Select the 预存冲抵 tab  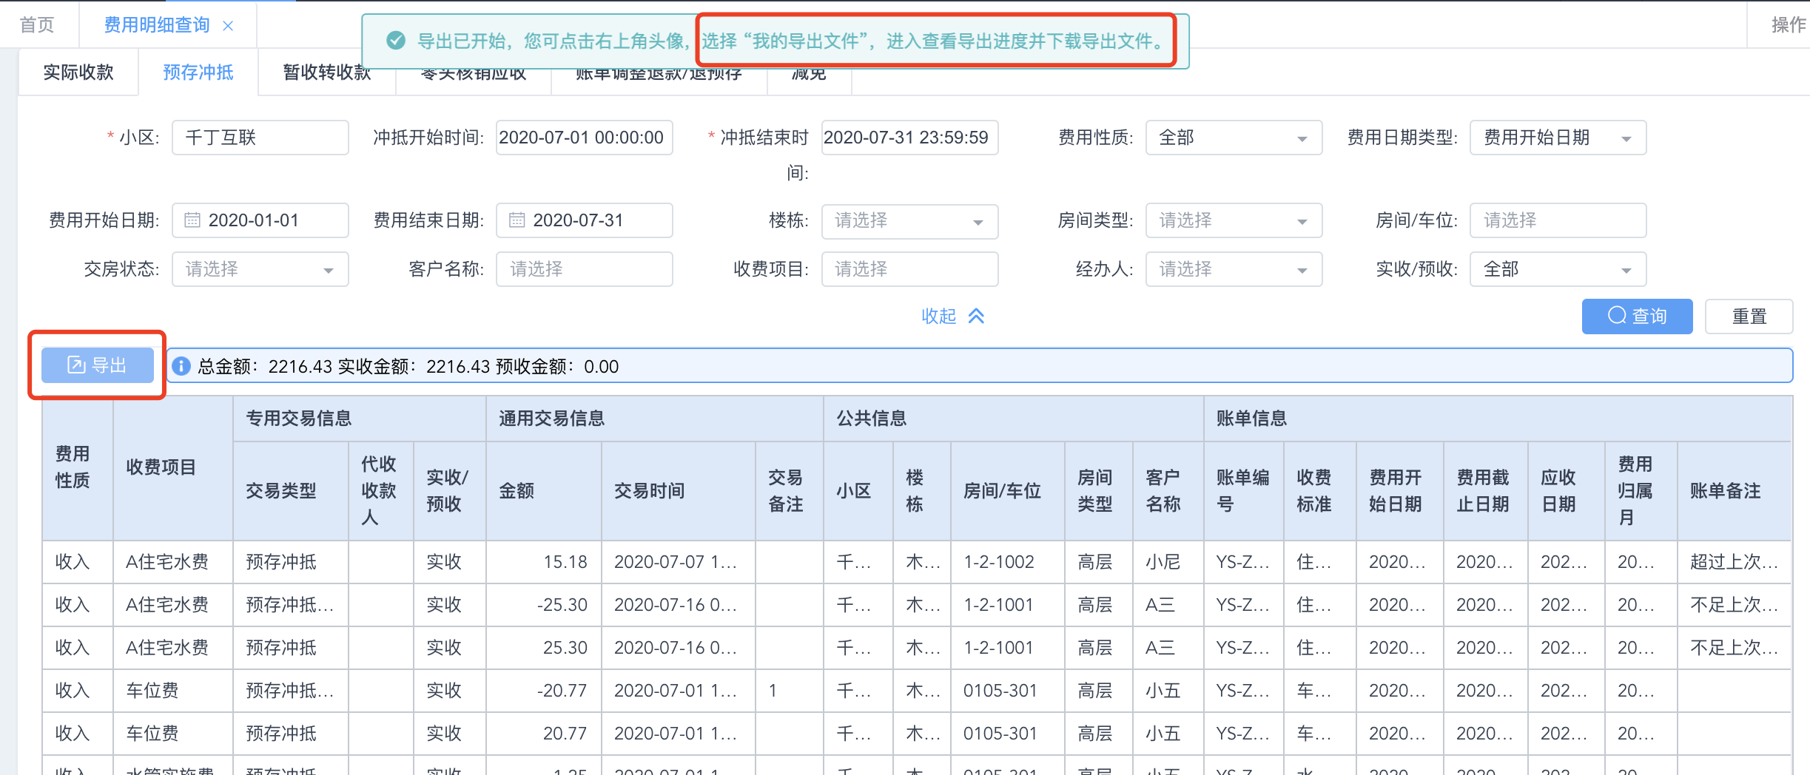pos(198,72)
